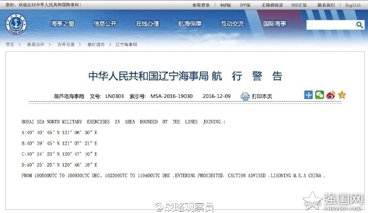The width and height of the screenshot is (368, 213).
Task: Share page via WeChat icon
Action: (319, 95)
